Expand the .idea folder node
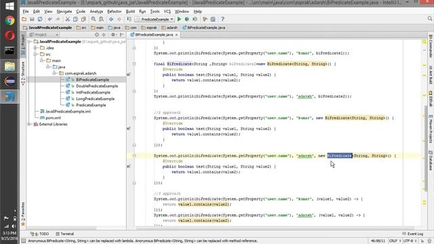 pos(35,48)
